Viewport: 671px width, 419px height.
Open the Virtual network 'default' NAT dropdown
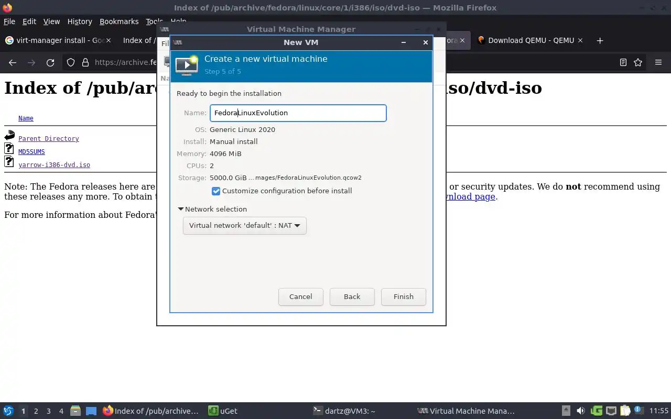click(x=244, y=226)
